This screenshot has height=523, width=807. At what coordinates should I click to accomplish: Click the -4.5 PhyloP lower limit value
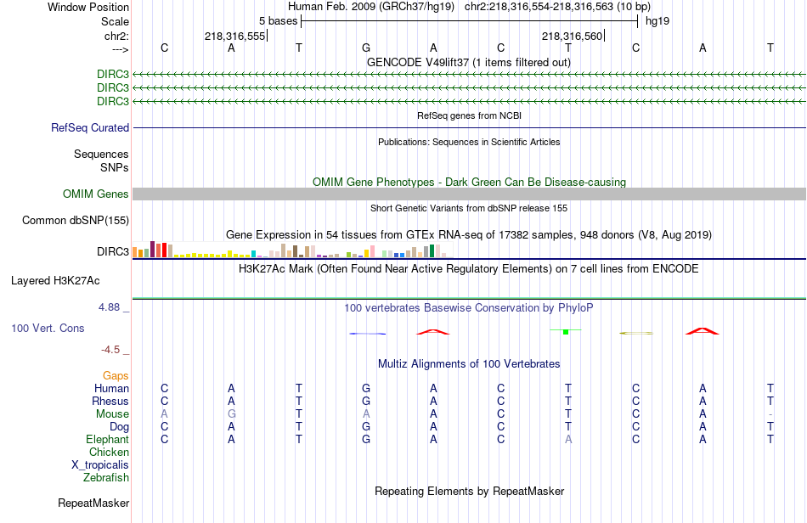pos(110,350)
